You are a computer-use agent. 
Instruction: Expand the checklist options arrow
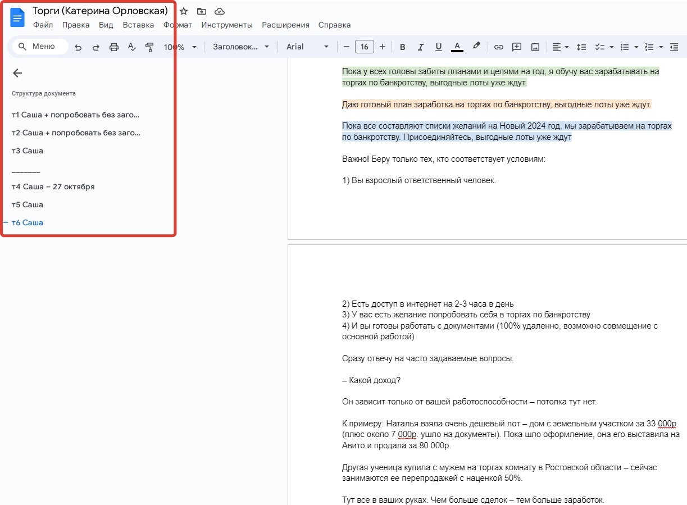(612, 47)
